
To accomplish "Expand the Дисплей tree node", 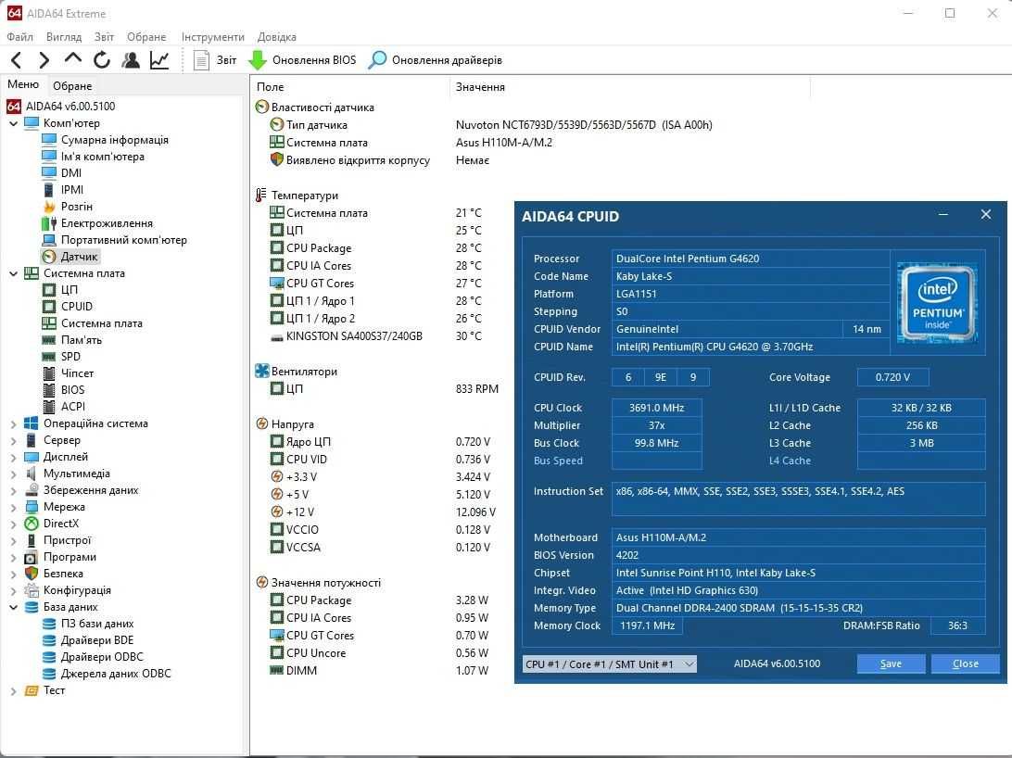I will [x=14, y=457].
